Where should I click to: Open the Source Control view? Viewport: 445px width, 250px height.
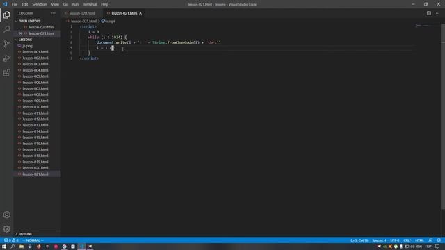6,44
